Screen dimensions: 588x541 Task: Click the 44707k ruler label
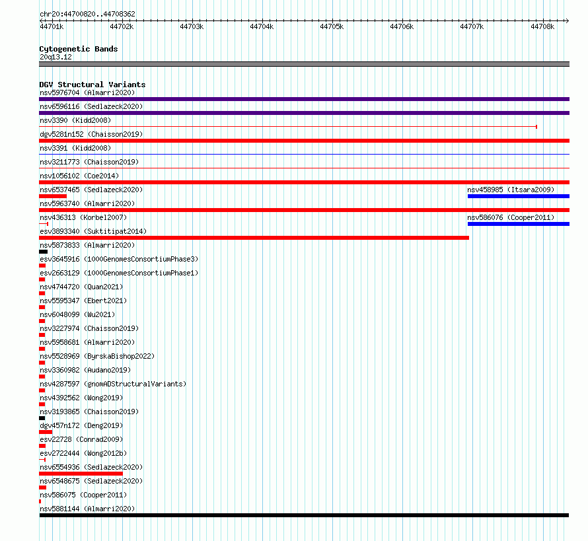(472, 26)
